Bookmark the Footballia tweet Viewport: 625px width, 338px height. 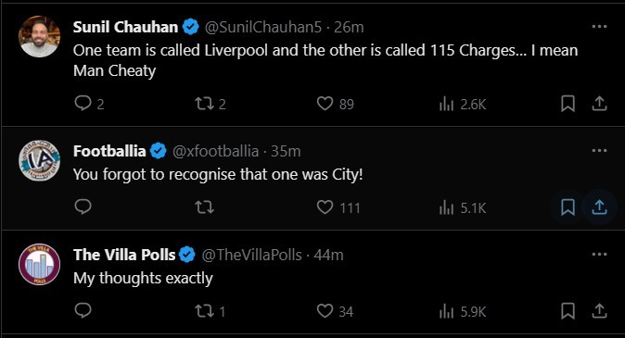click(568, 207)
